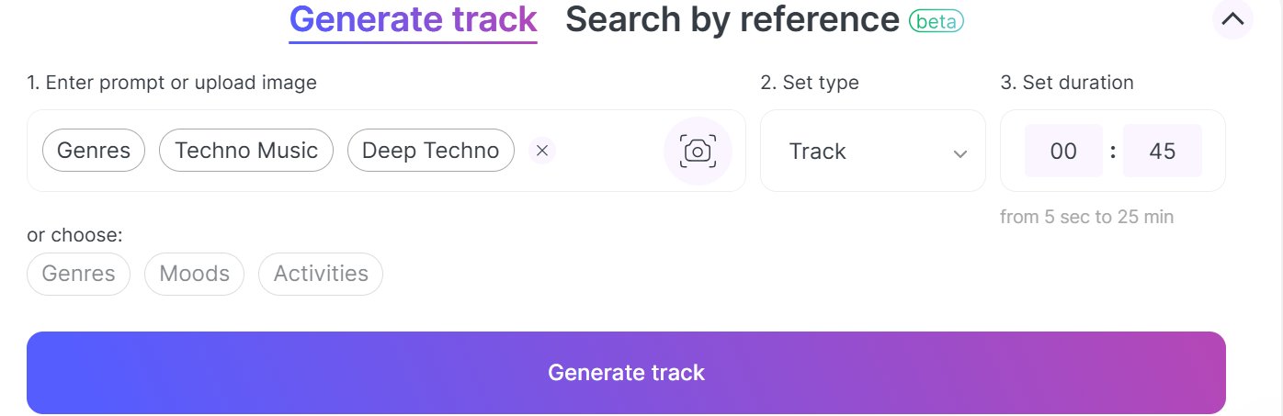1283x416 pixels.
Task: Switch to the Search by reference tab
Action: tap(732, 19)
